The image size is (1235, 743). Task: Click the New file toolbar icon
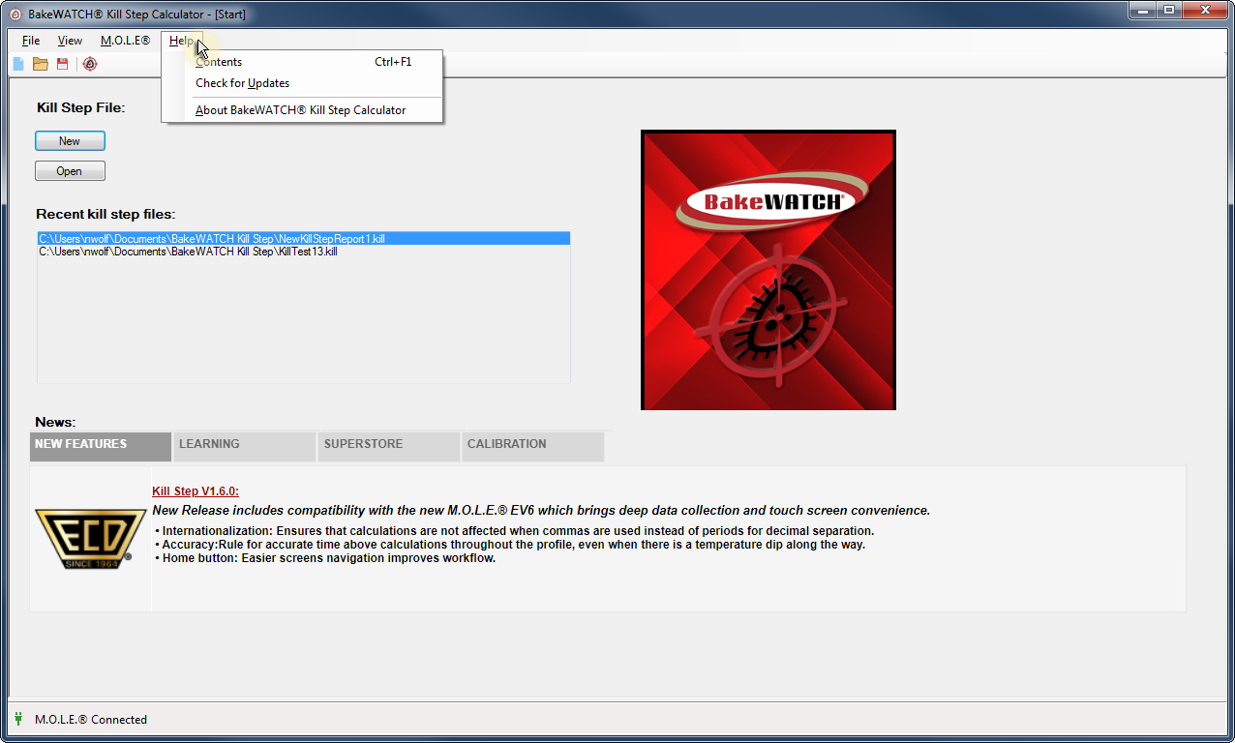click(x=17, y=64)
